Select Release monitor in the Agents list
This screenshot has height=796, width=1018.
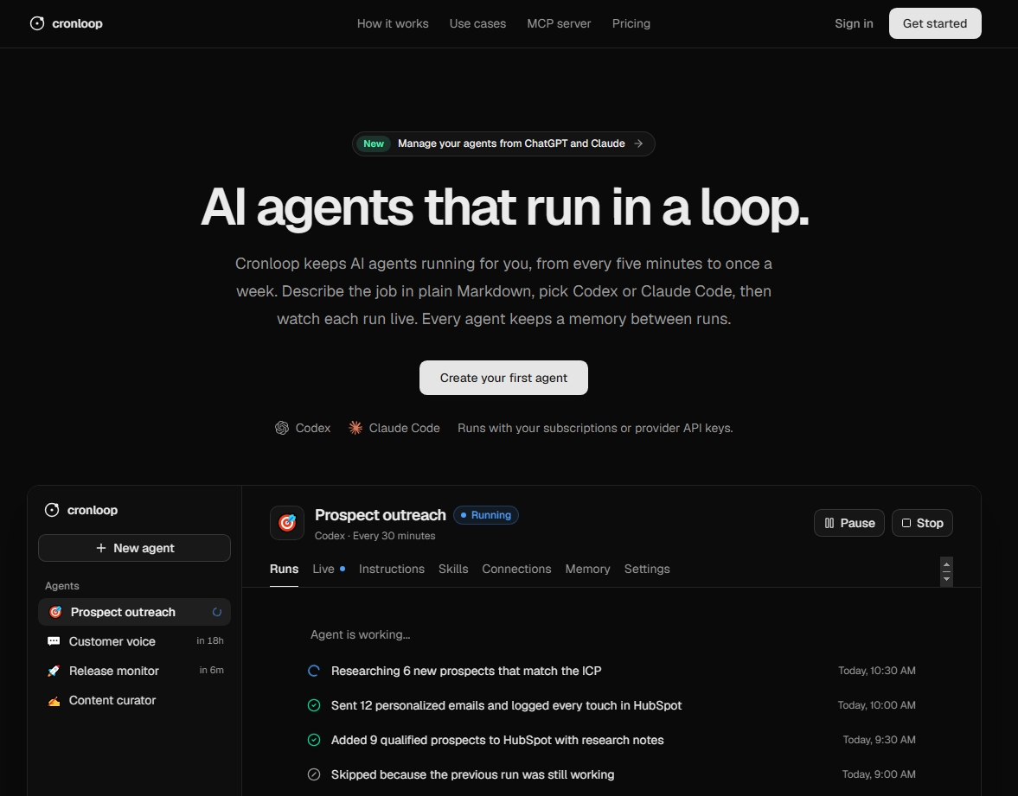tap(134, 671)
